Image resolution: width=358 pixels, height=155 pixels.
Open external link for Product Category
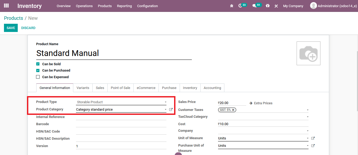[x=171, y=109]
